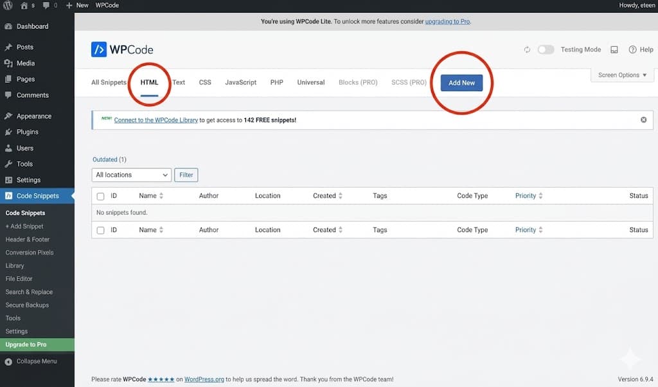Enable Testing Mode toggle
658x387 pixels.
(x=546, y=49)
